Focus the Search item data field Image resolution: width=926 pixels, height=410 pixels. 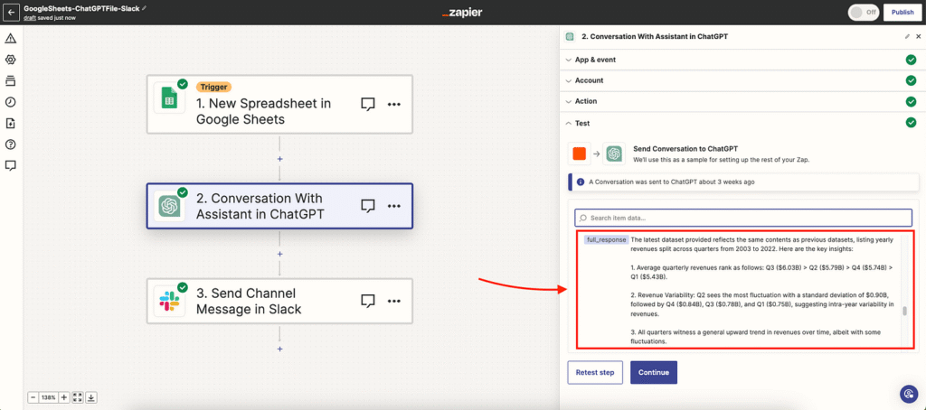pyautogui.click(x=743, y=218)
